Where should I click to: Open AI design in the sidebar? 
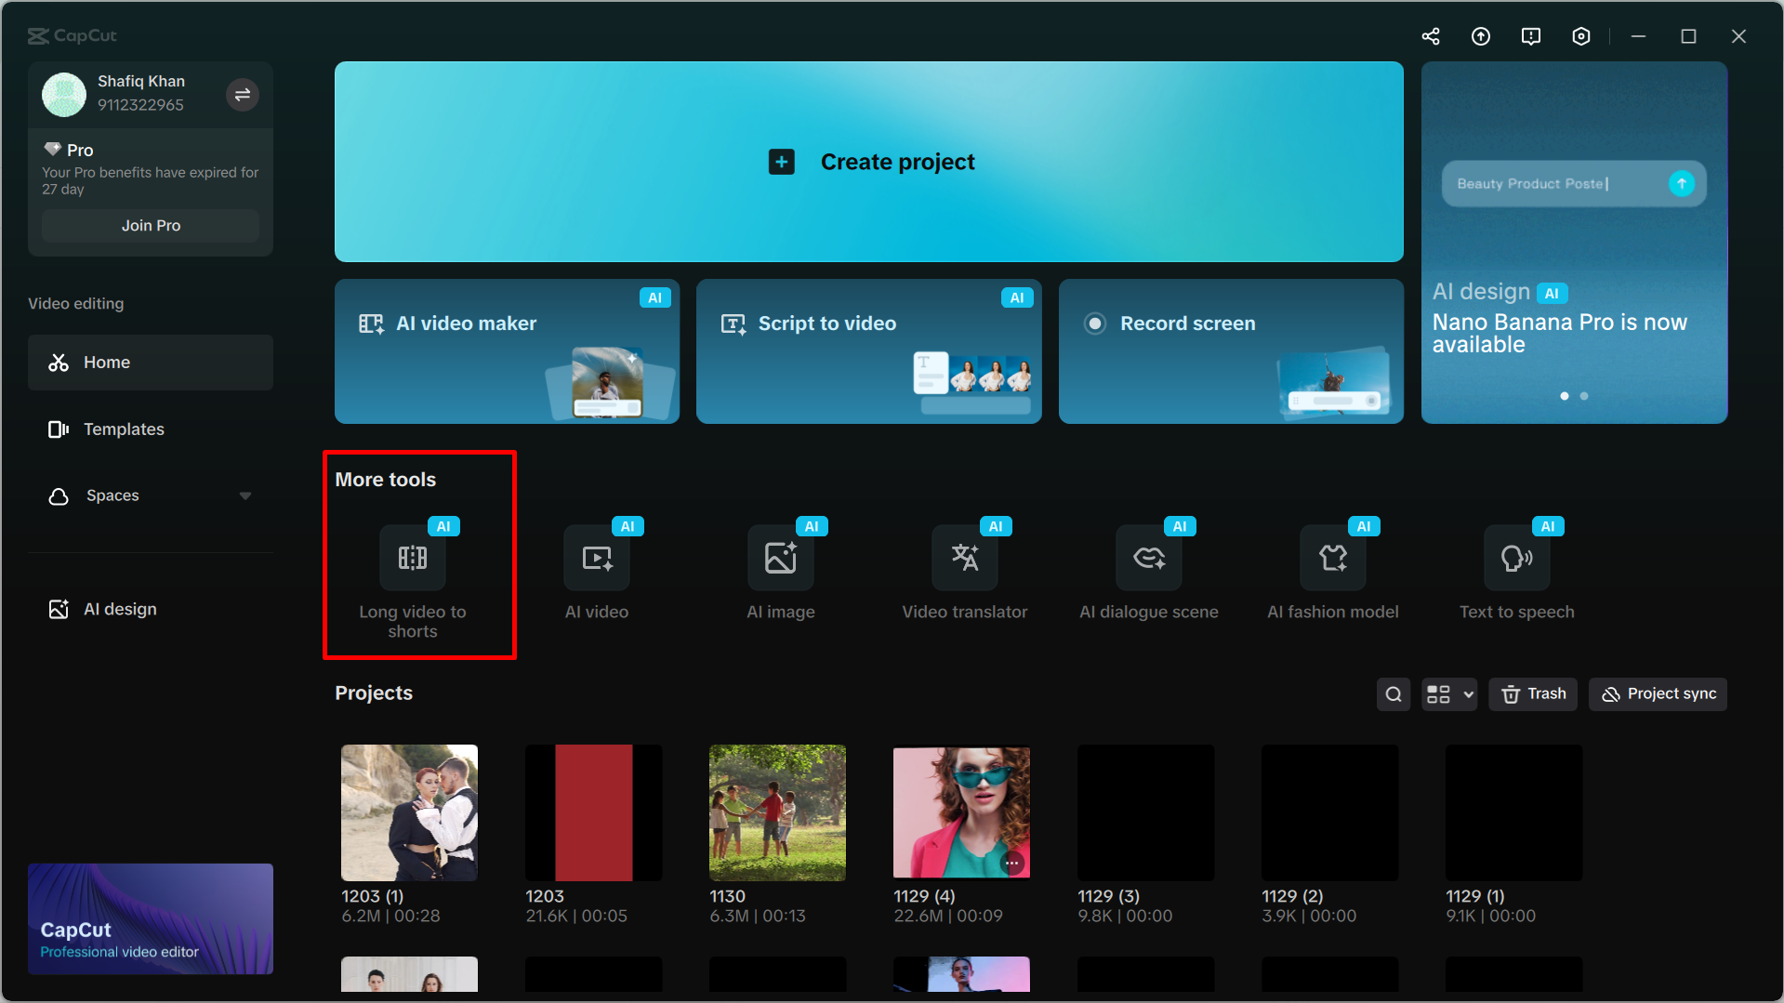coord(151,610)
